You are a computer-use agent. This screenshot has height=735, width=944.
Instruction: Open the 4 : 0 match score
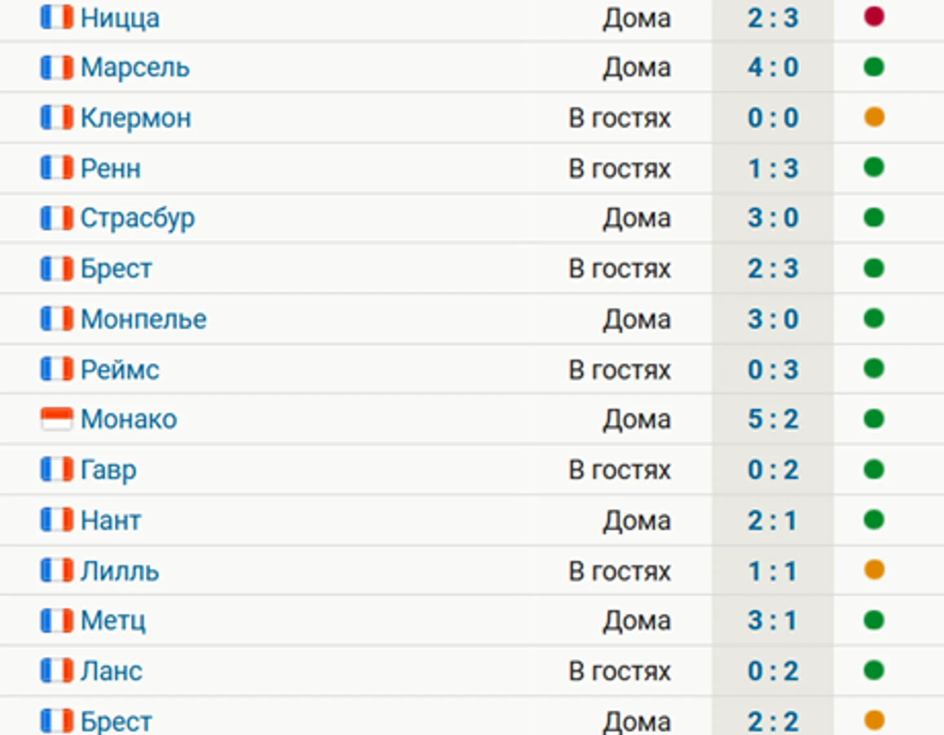(773, 67)
